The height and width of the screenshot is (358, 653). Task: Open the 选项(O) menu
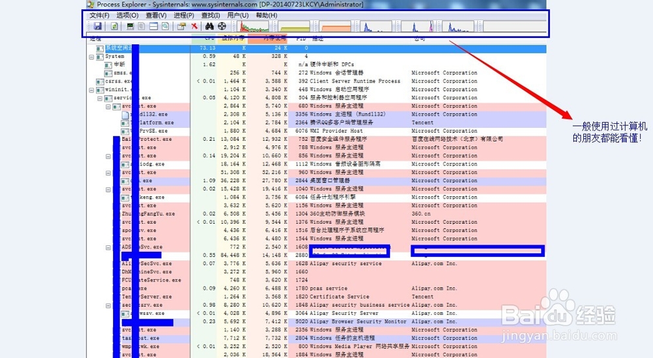127,15
